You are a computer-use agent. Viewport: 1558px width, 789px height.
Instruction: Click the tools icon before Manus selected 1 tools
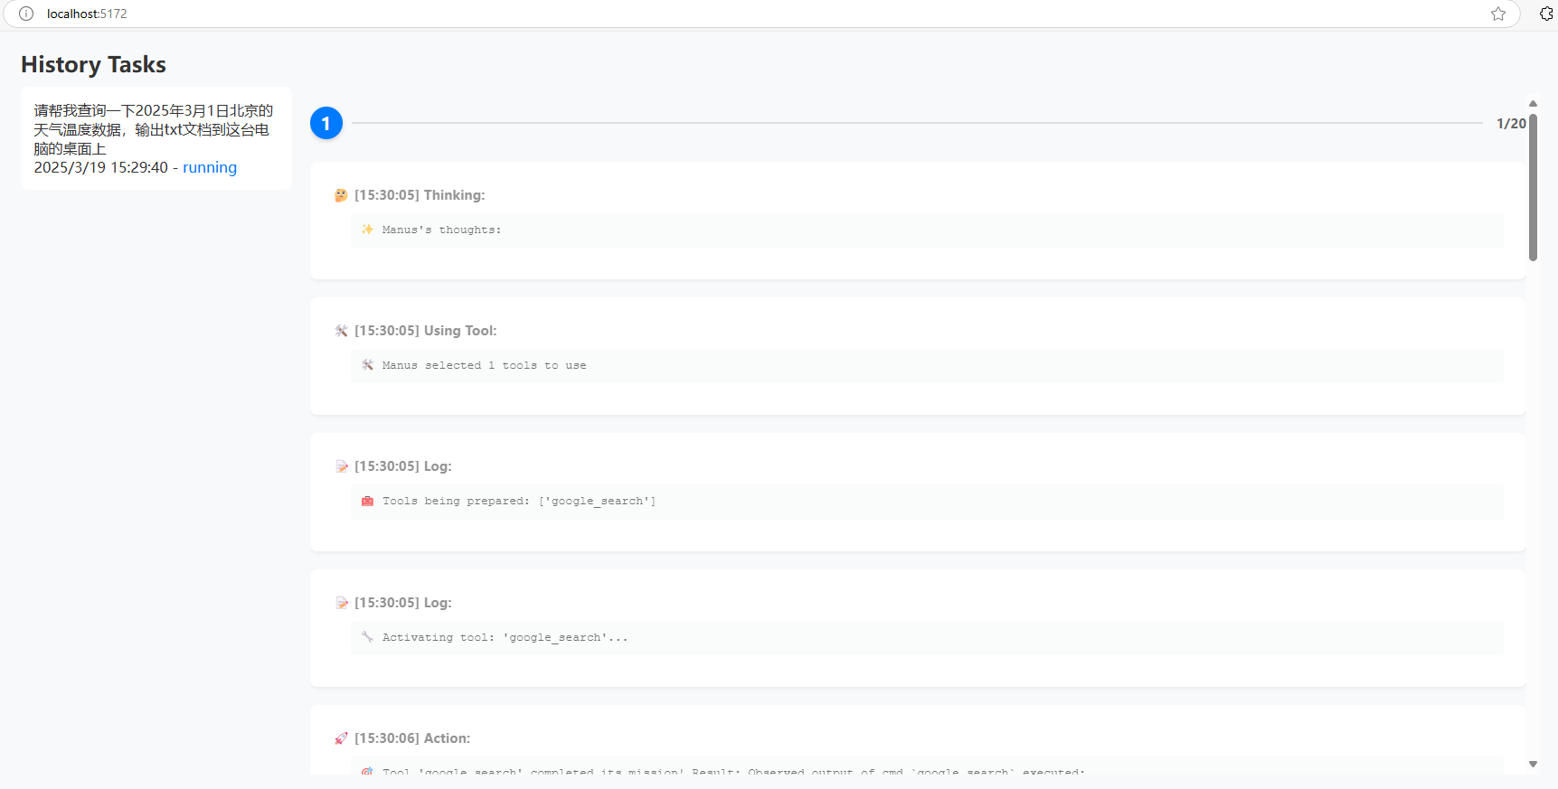(x=367, y=365)
